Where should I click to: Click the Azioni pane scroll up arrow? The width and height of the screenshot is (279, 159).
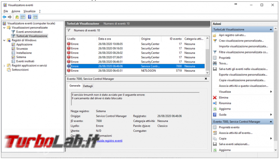point(276,28)
